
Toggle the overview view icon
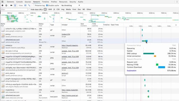29,5
